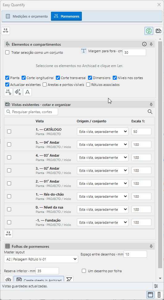The width and height of the screenshot is (164, 300).
Task: Click Create sheets in Archicad button
Action: tap(39, 279)
